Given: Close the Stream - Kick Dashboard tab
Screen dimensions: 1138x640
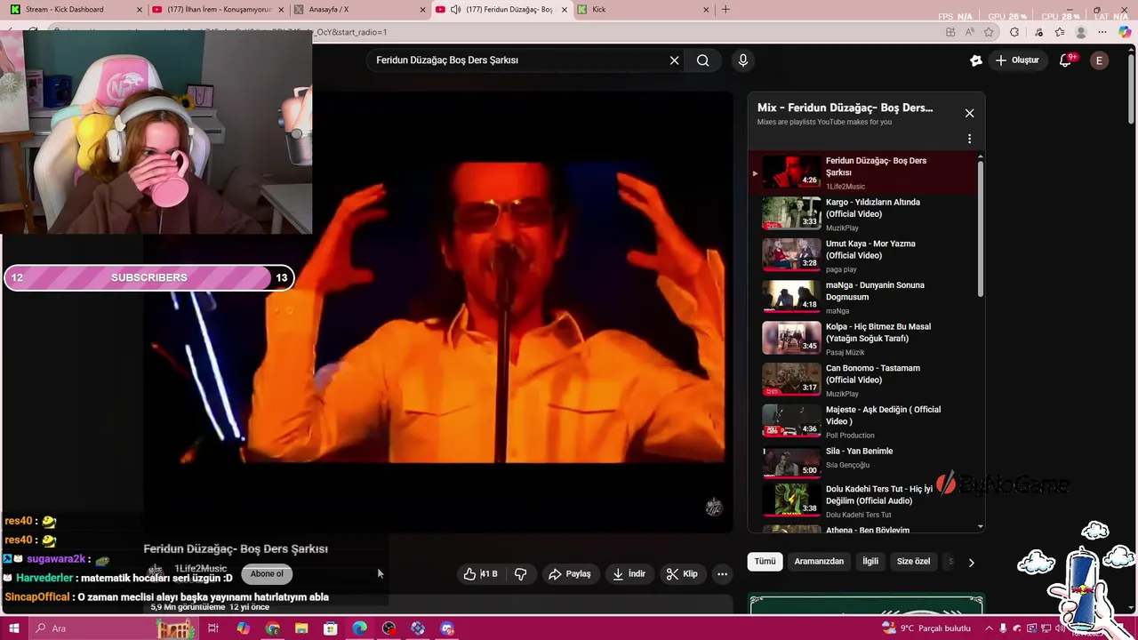Looking at the screenshot, I should click(139, 10).
